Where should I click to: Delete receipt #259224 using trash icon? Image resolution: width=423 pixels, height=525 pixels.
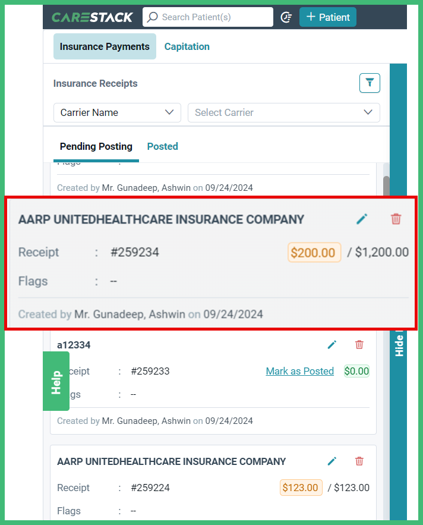(359, 461)
